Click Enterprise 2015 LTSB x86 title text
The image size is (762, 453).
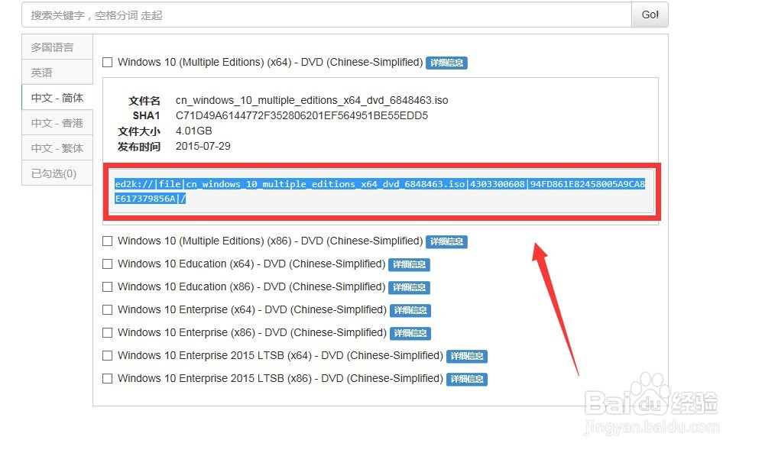coord(280,378)
